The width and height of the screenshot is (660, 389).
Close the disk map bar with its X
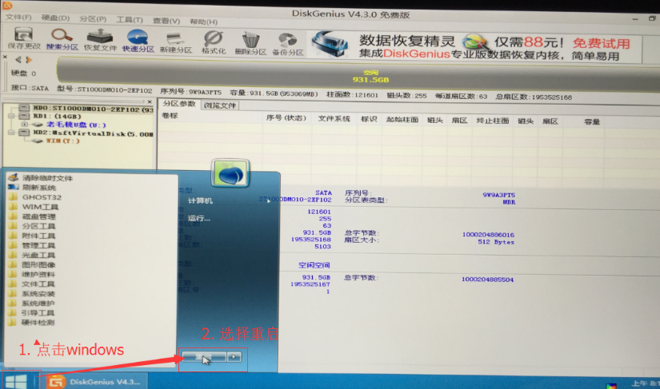pyautogui.click(x=5, y=57)
